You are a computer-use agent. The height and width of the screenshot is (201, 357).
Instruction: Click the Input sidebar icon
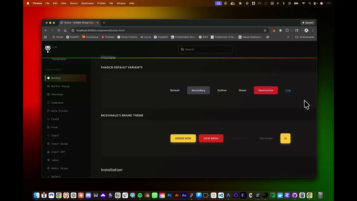[49, 135]
